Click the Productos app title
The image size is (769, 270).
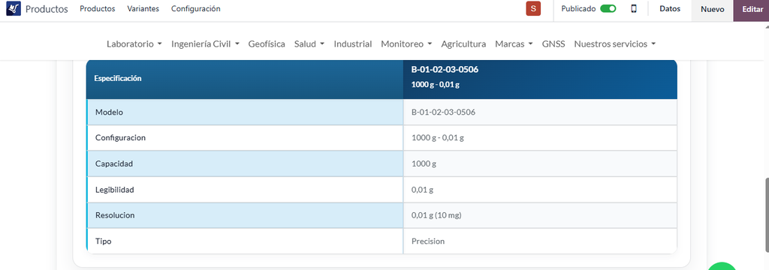point(47,9)
